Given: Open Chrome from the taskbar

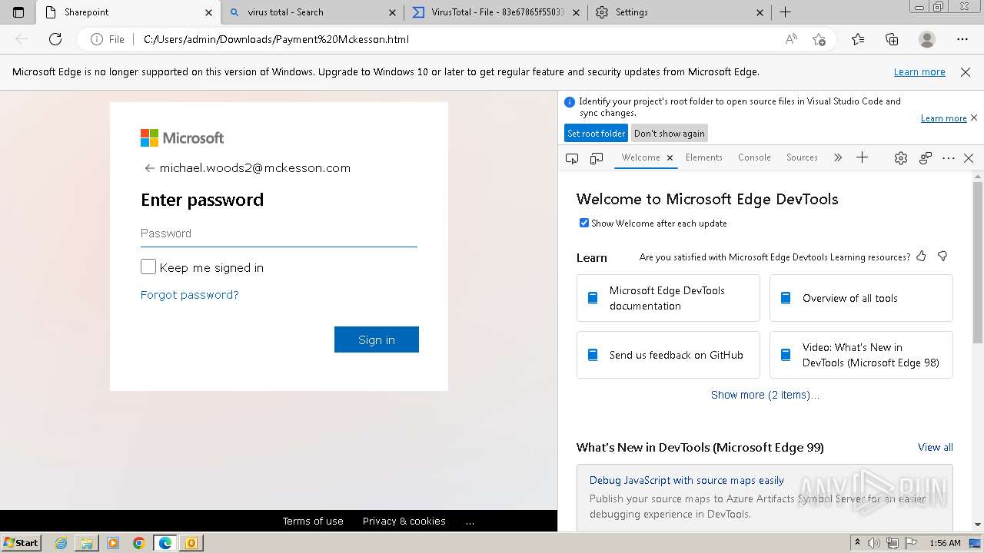Looking at the screenshot, I should click(138, 543).
